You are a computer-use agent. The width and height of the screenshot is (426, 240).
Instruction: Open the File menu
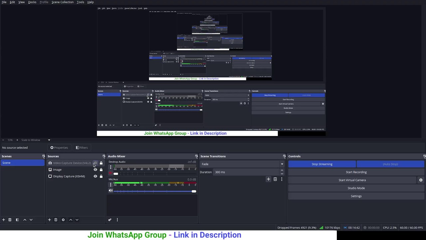pyautogui.click(x=4, y=2)
